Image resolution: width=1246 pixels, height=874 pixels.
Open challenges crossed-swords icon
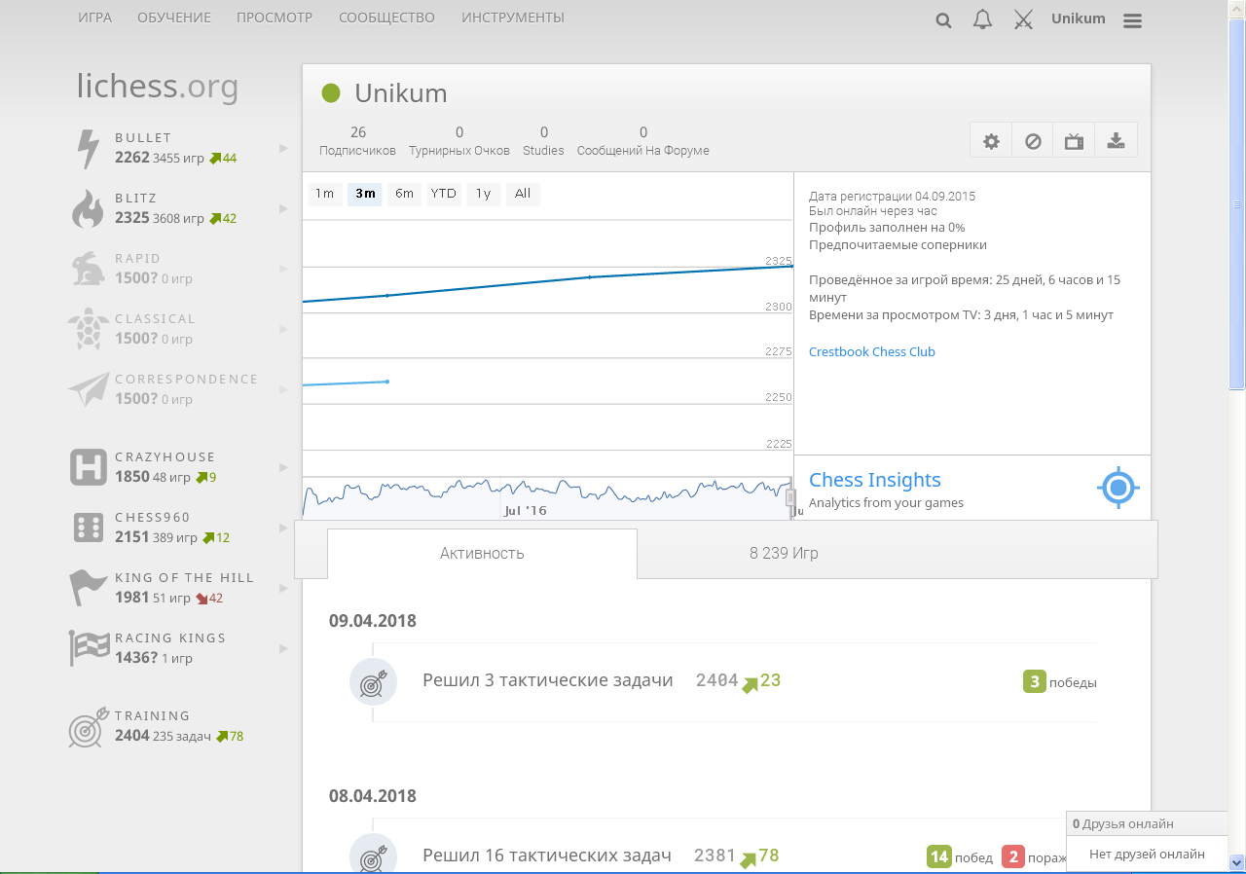tap(1023, 19)
